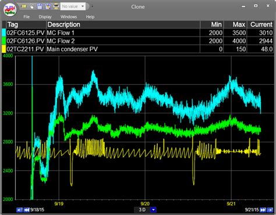Click the 9/18/15 start date label
276x215 pixels.
[37, 210]
